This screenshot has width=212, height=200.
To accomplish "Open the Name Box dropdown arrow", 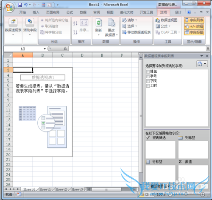I will 45,49.
